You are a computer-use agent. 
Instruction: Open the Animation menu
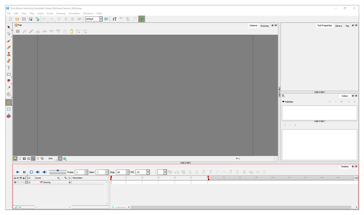tap(74, 13)
